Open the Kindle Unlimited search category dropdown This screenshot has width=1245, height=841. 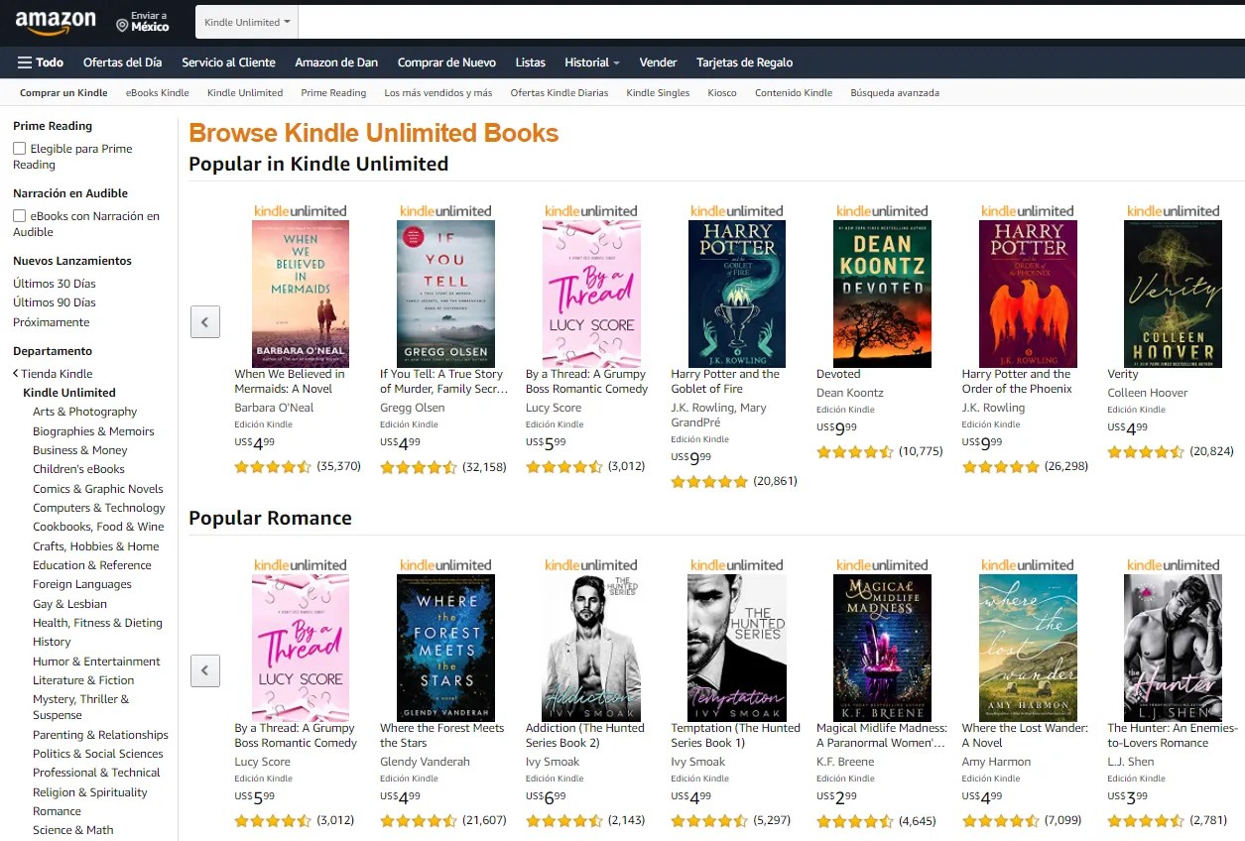click(245, 21)
